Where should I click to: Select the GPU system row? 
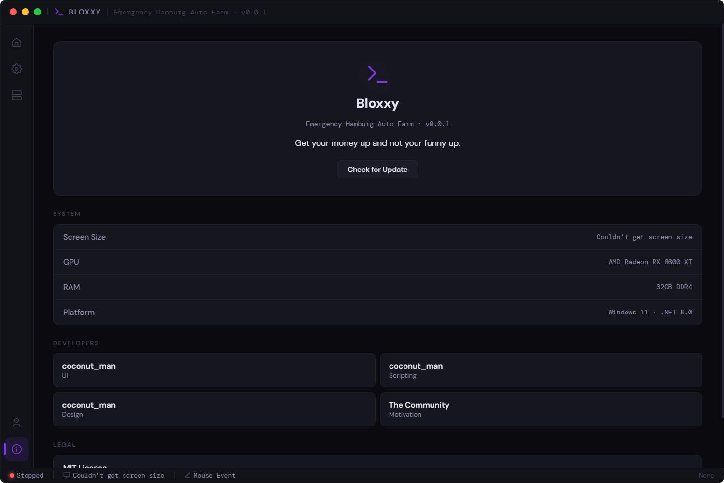[x=377, y=262]
